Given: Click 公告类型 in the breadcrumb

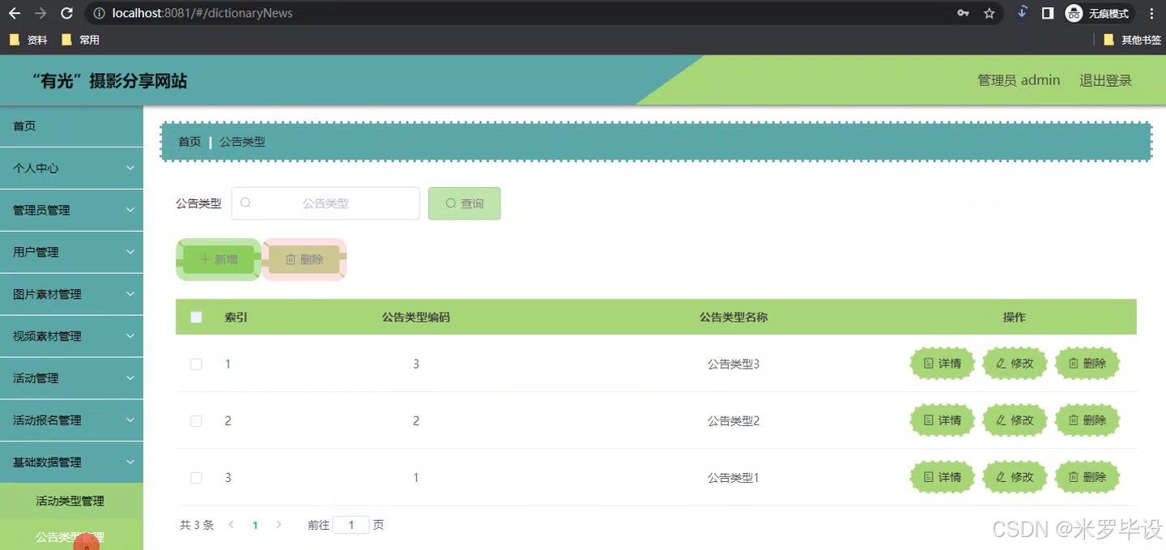Looking at the screenshot, I should coord(242,142).
